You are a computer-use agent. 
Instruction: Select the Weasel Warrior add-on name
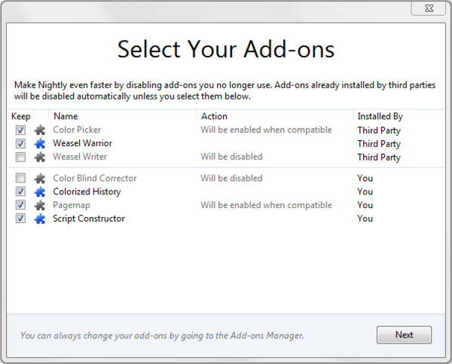coord(82,143)
